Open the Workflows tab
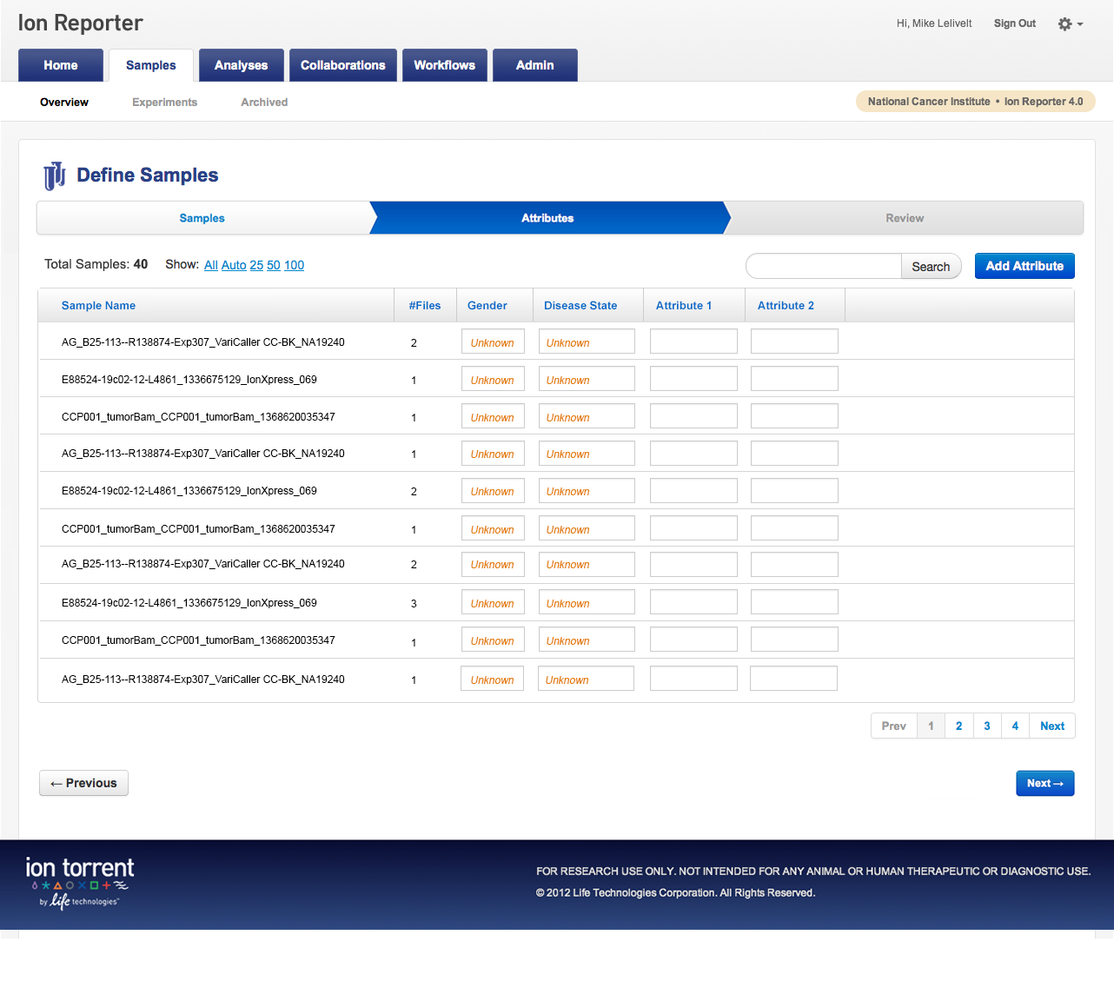This screenshot has width=1114, height=1008. (x=445, y=65)
